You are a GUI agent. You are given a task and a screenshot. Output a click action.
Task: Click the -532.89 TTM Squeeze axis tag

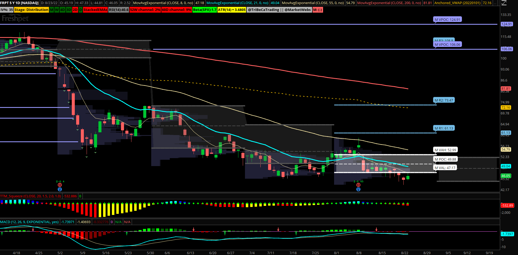507,206
